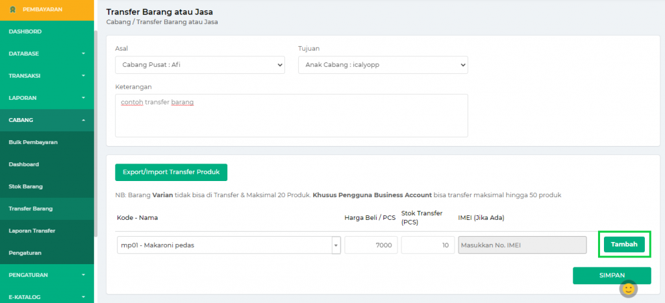The width and height of the screenshot is (665, 303).
Task: Expand the Database sidebar menu
Action: 47,53
